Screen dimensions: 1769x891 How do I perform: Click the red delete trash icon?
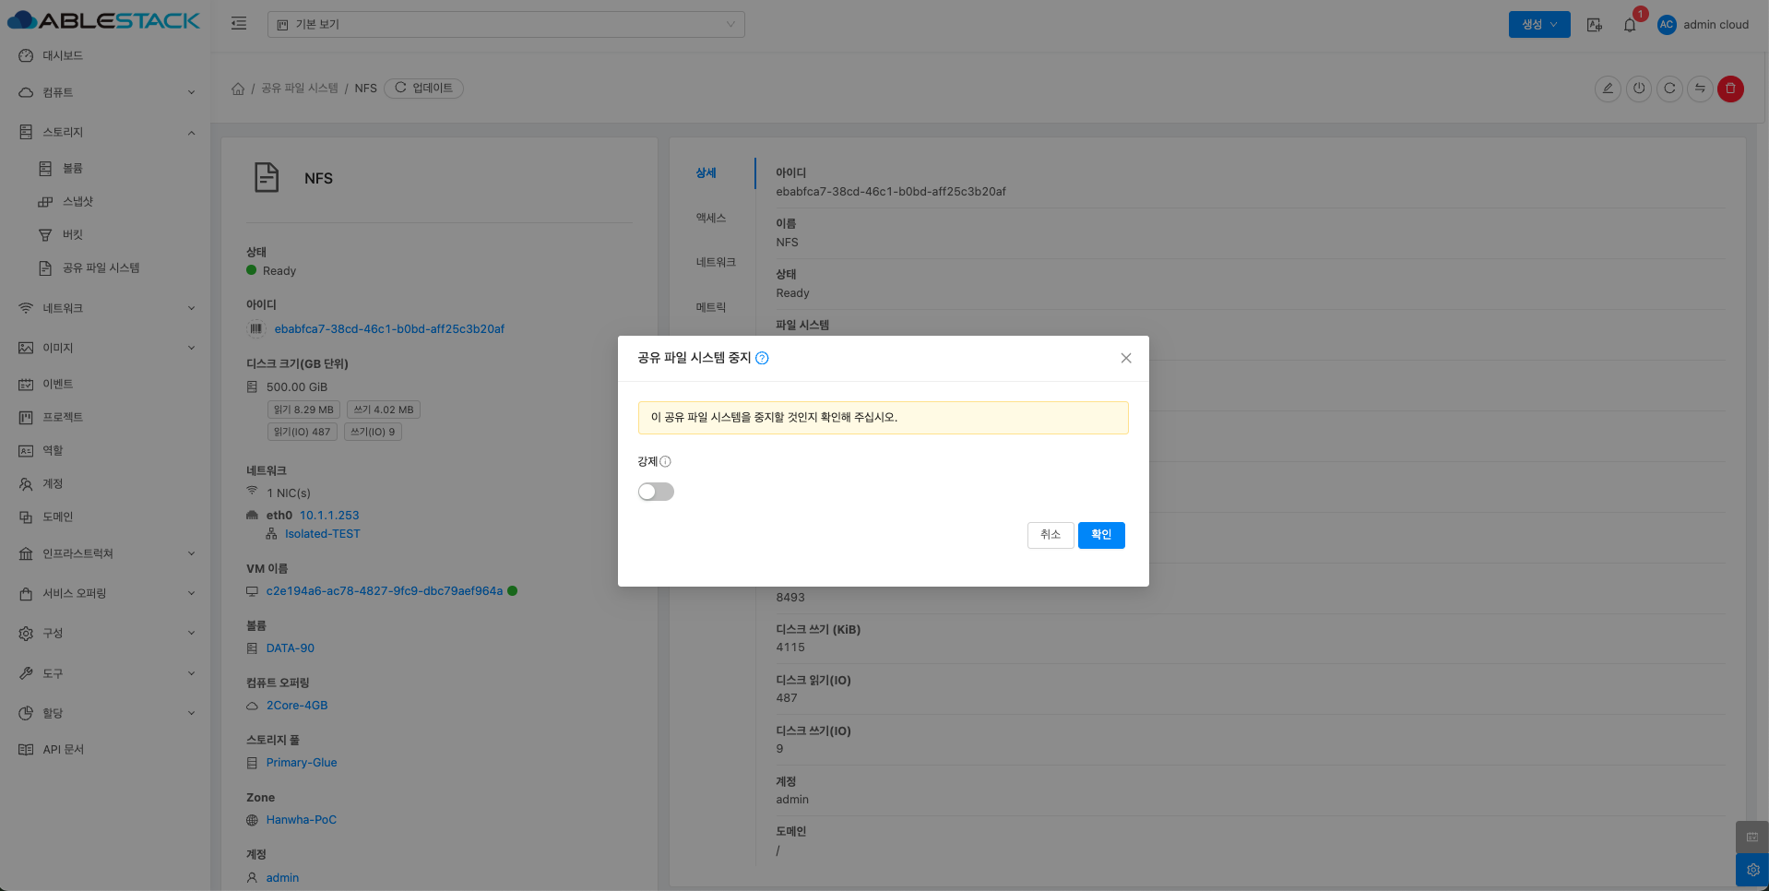click(1730, 89)
